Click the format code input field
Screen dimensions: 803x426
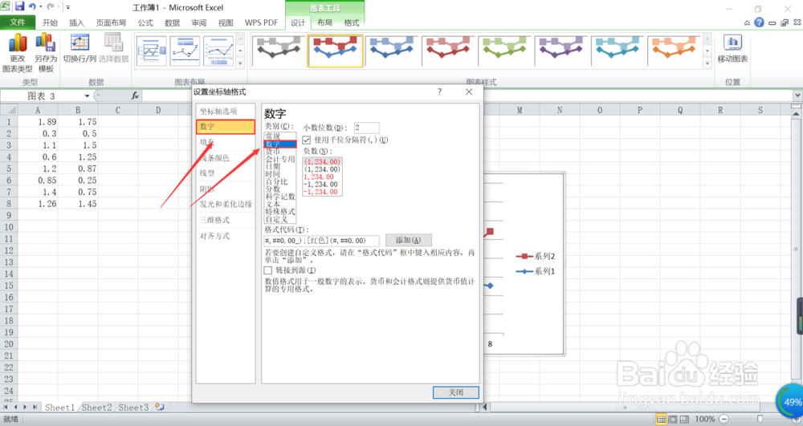(322, 241)
